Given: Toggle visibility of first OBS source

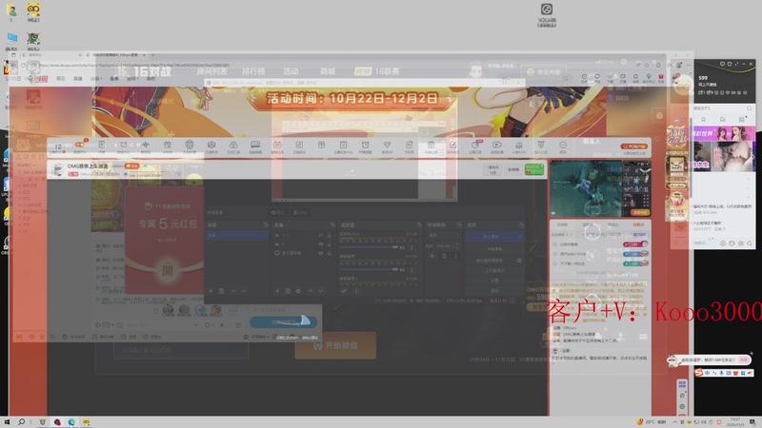Looking at the screenshot, I should (x=321, y=235).
